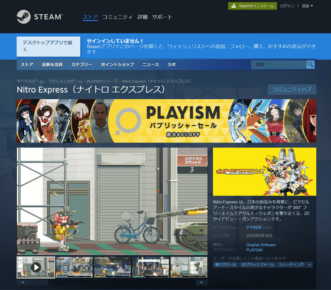Click the plus button after tags
331x290 pixels.
[310, 265]
